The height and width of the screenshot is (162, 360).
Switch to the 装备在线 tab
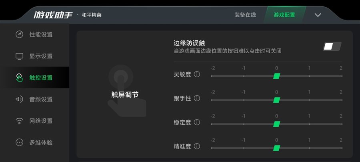(x=245, y=15)
